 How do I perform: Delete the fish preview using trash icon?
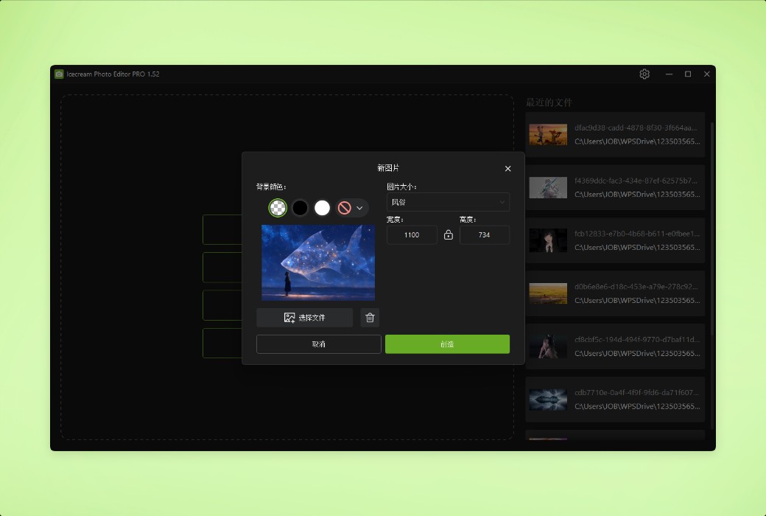pos(370,317)
